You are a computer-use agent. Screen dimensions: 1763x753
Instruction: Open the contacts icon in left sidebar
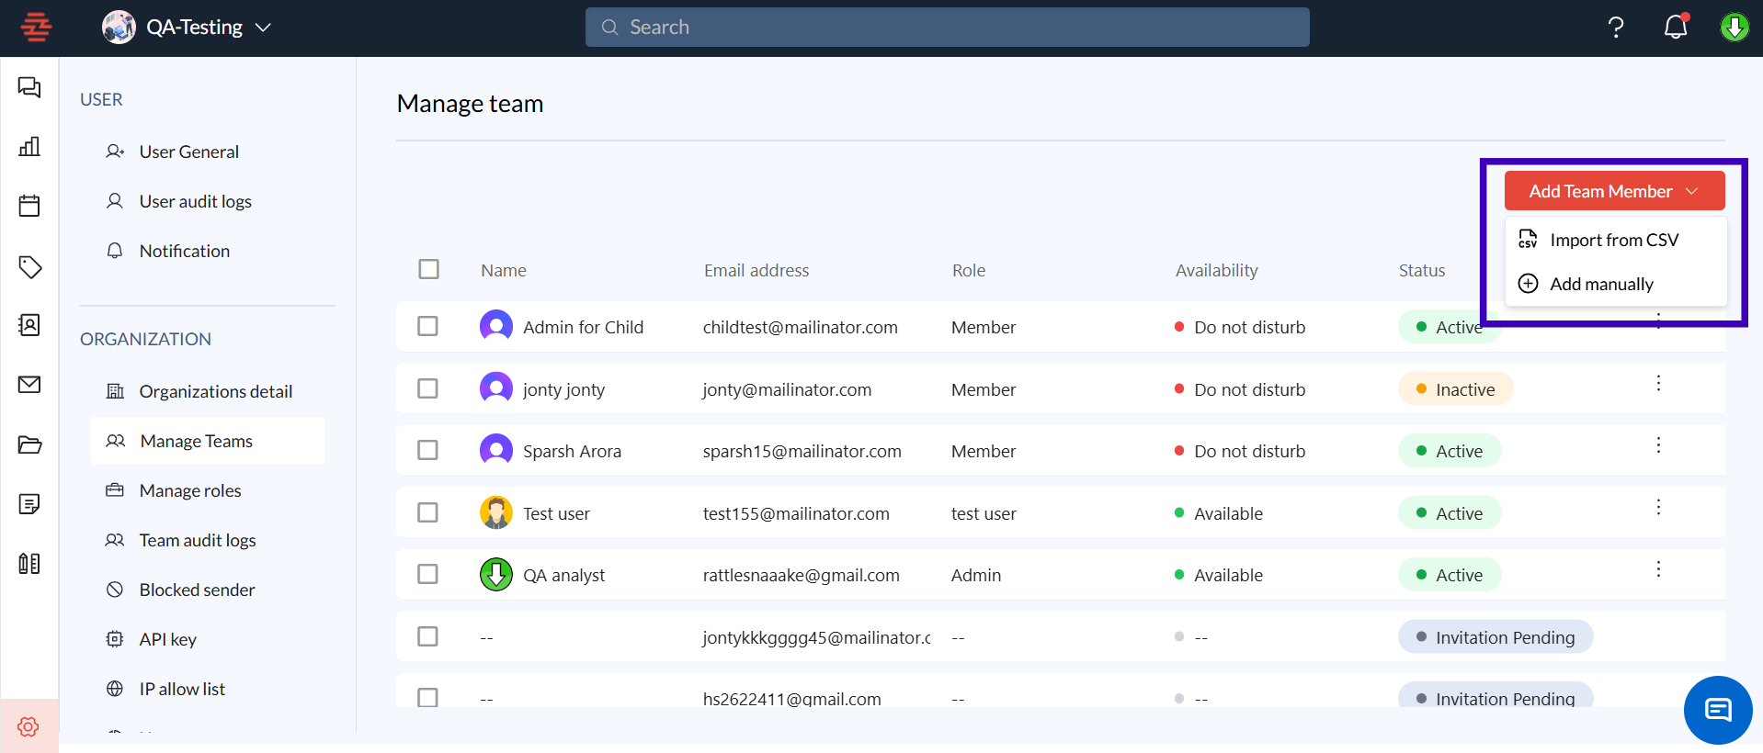pos(29,325)
